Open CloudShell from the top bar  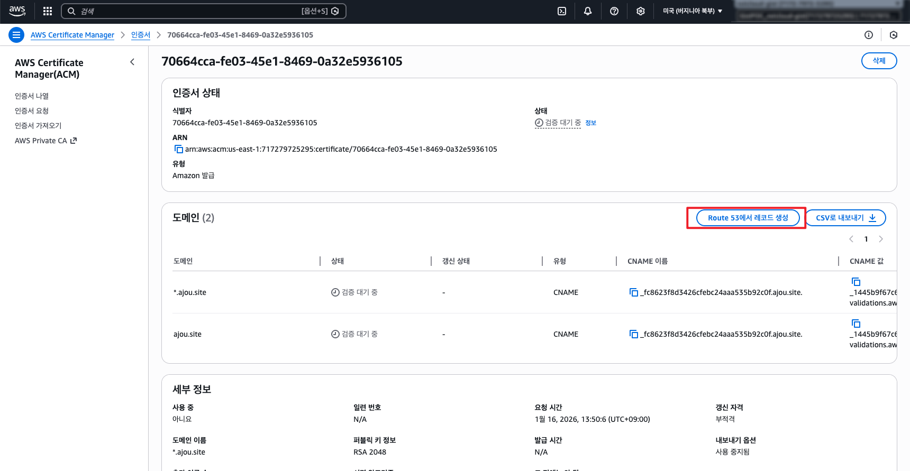tap(562, 11)
